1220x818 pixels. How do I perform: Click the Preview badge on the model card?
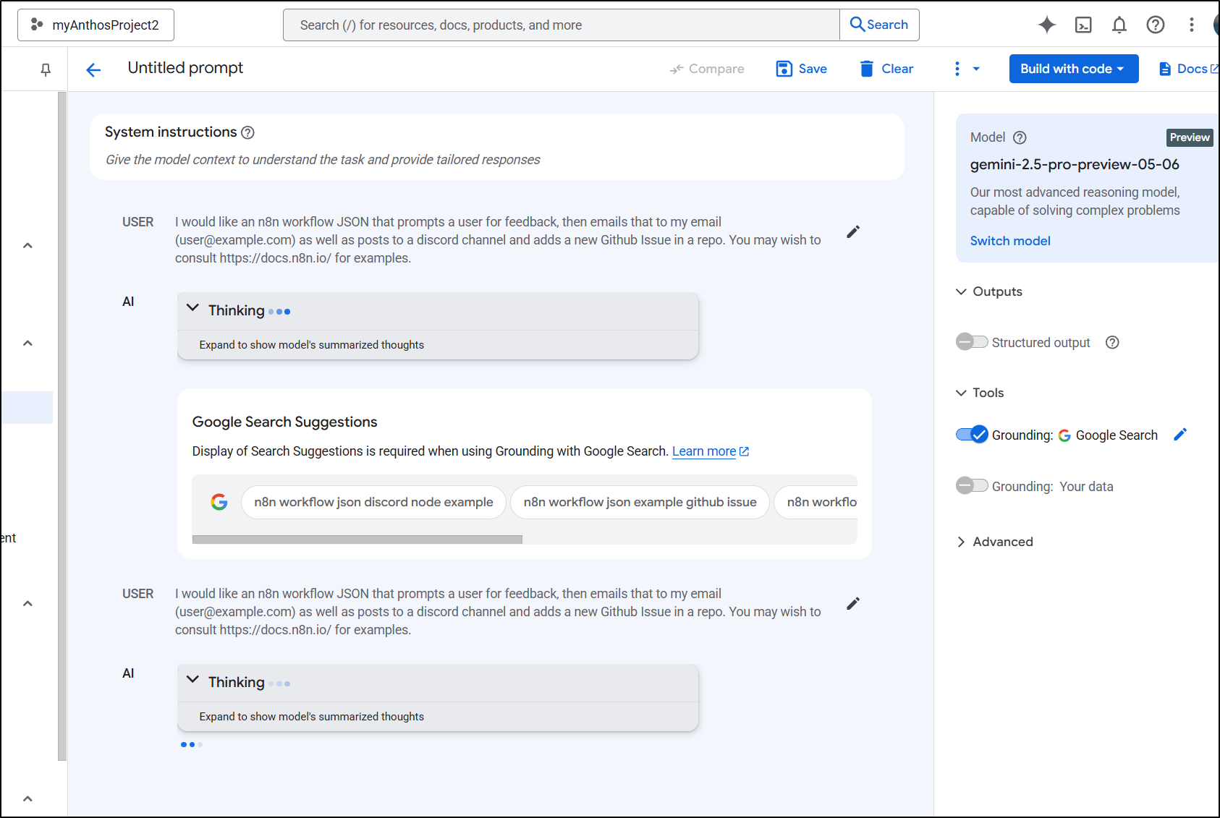coord(1190,137)
